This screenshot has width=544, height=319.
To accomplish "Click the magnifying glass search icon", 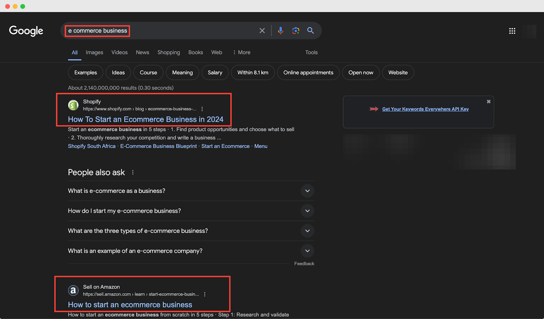I will [x=310, y=31].
